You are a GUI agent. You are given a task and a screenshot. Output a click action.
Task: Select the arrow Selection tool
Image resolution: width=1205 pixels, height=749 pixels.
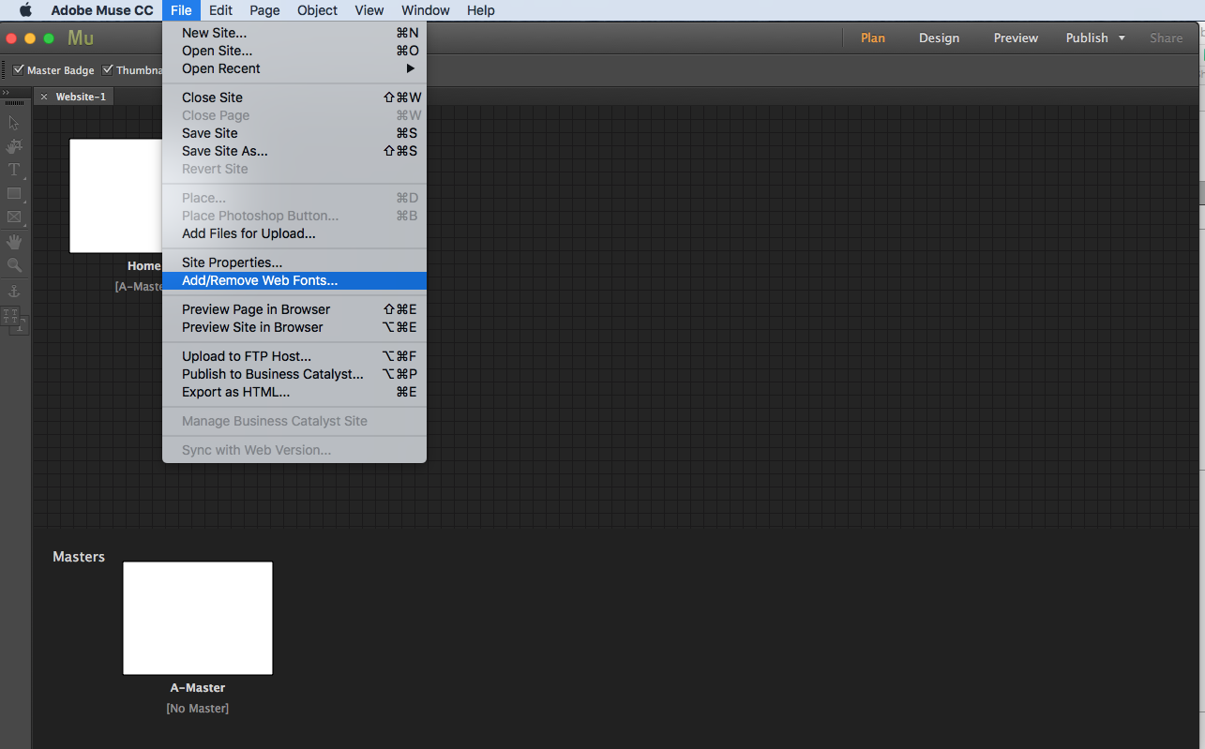pos(14,123)
